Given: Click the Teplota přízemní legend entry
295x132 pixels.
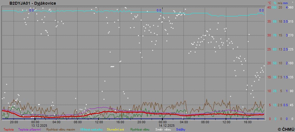Looking at the screenshot, I should click(29, 129).
